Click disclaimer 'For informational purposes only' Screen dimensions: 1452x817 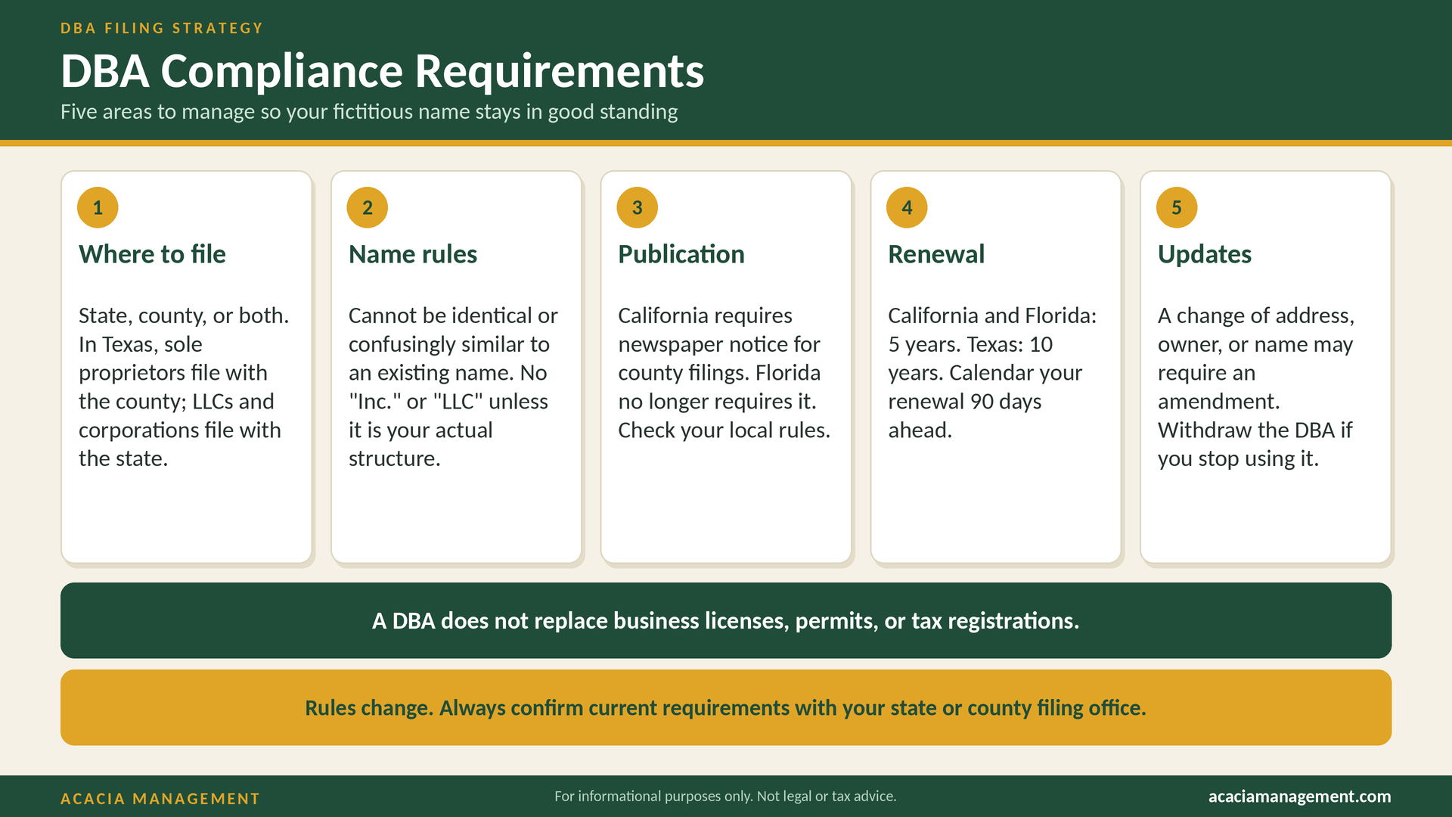pos(725,797)
